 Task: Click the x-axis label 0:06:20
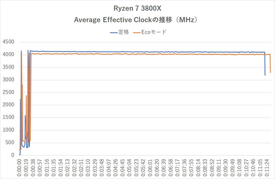pyautogui.click(x=157, y=168)
